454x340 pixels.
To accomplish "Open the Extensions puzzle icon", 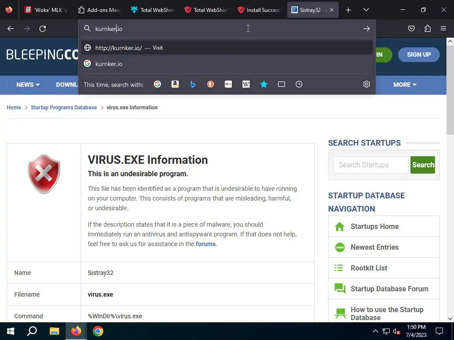I will pos(427,28).
